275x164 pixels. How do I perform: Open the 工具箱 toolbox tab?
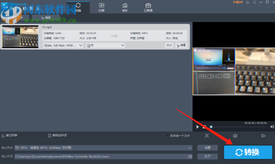coord(148,7)
